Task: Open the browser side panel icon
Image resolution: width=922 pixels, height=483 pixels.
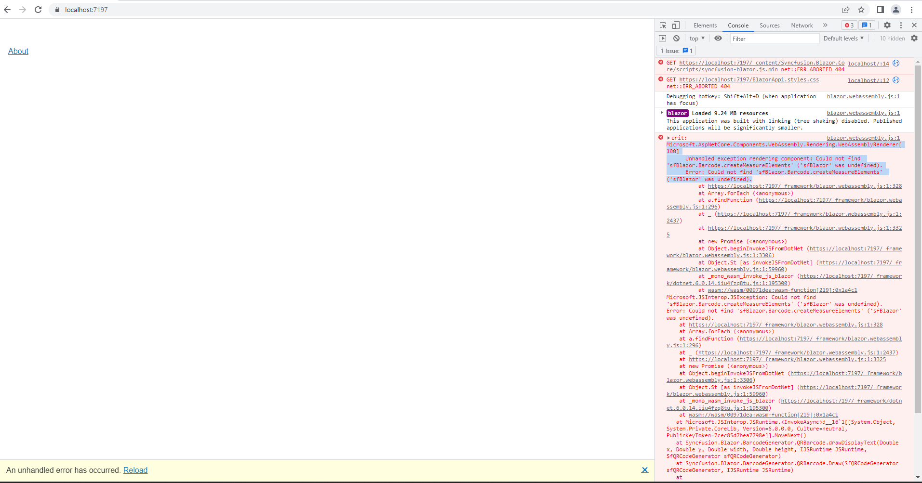Action: (880, 10)
